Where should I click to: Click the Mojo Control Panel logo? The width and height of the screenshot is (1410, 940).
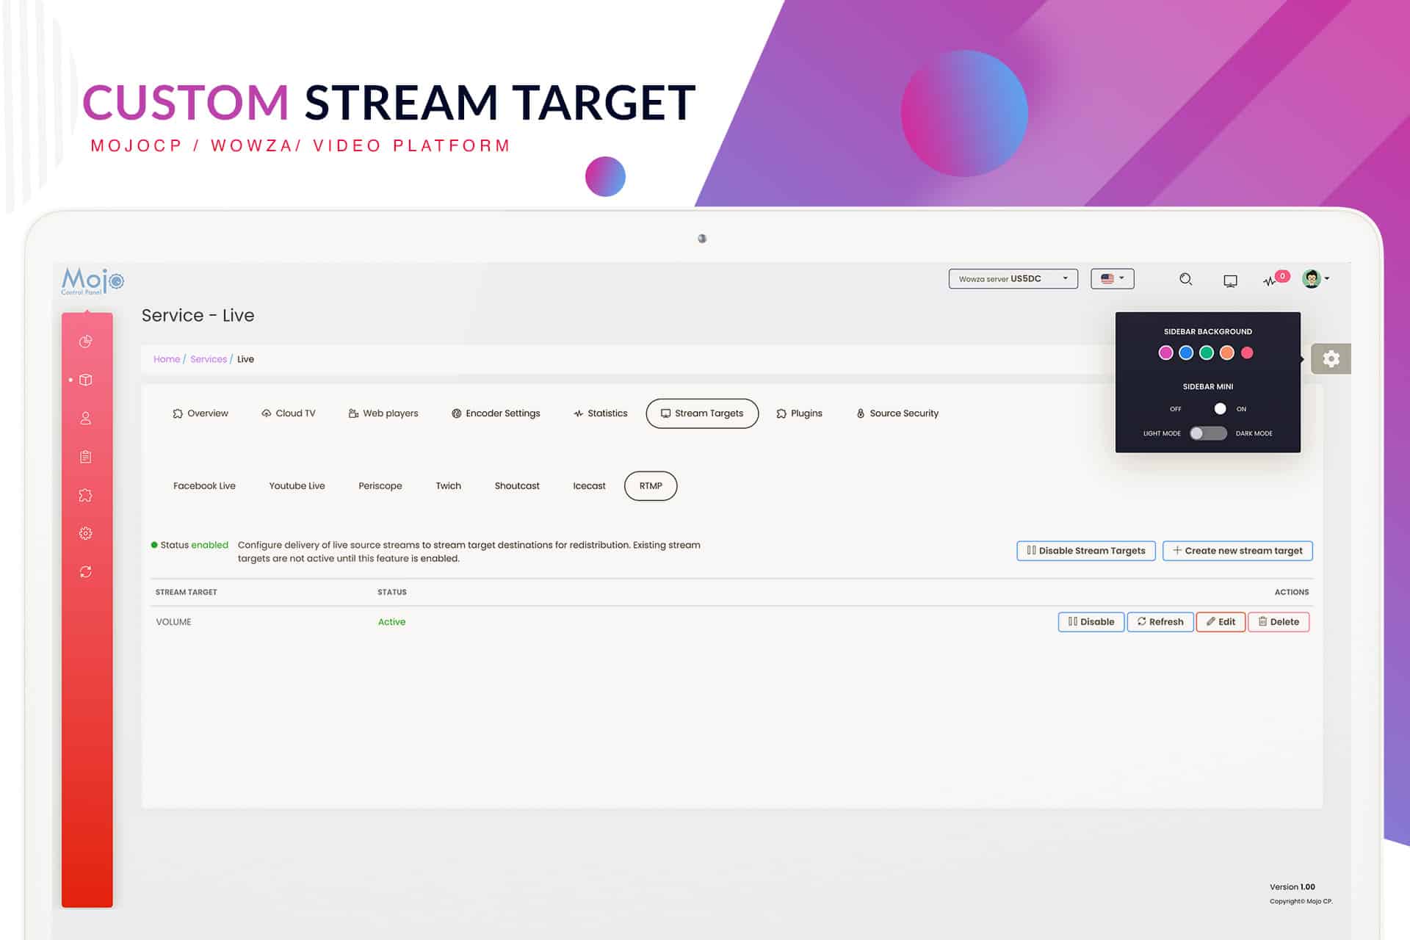point(93,281)
